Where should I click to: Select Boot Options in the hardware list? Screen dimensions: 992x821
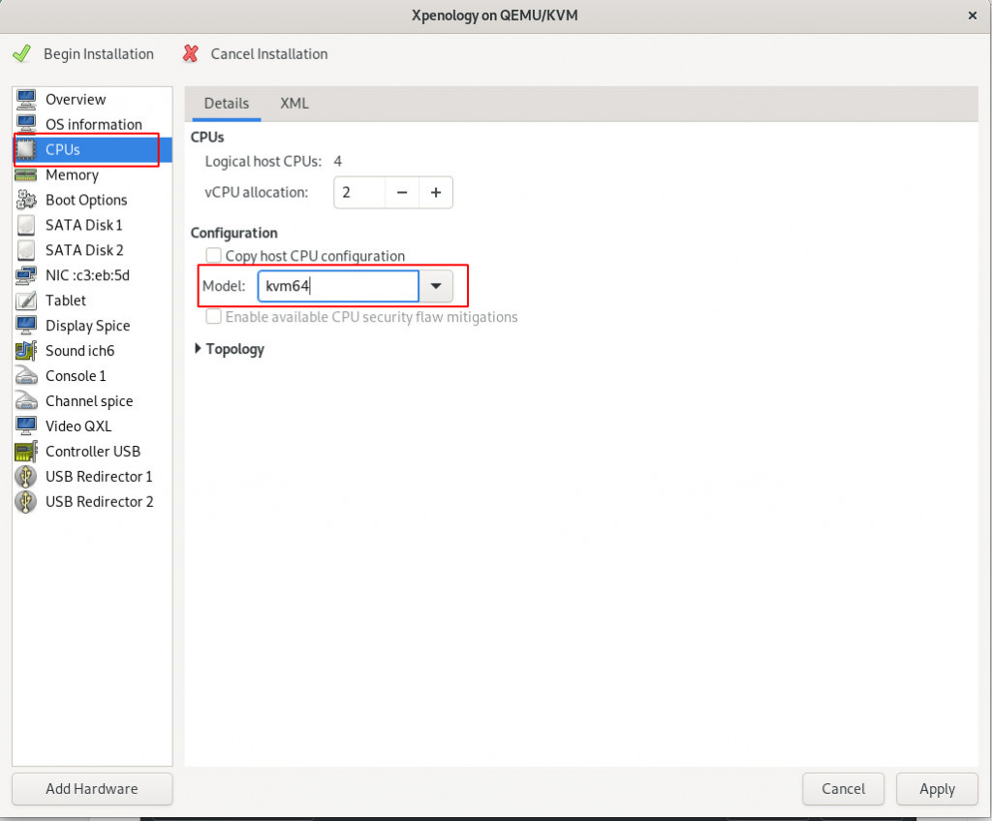[92, 200]
